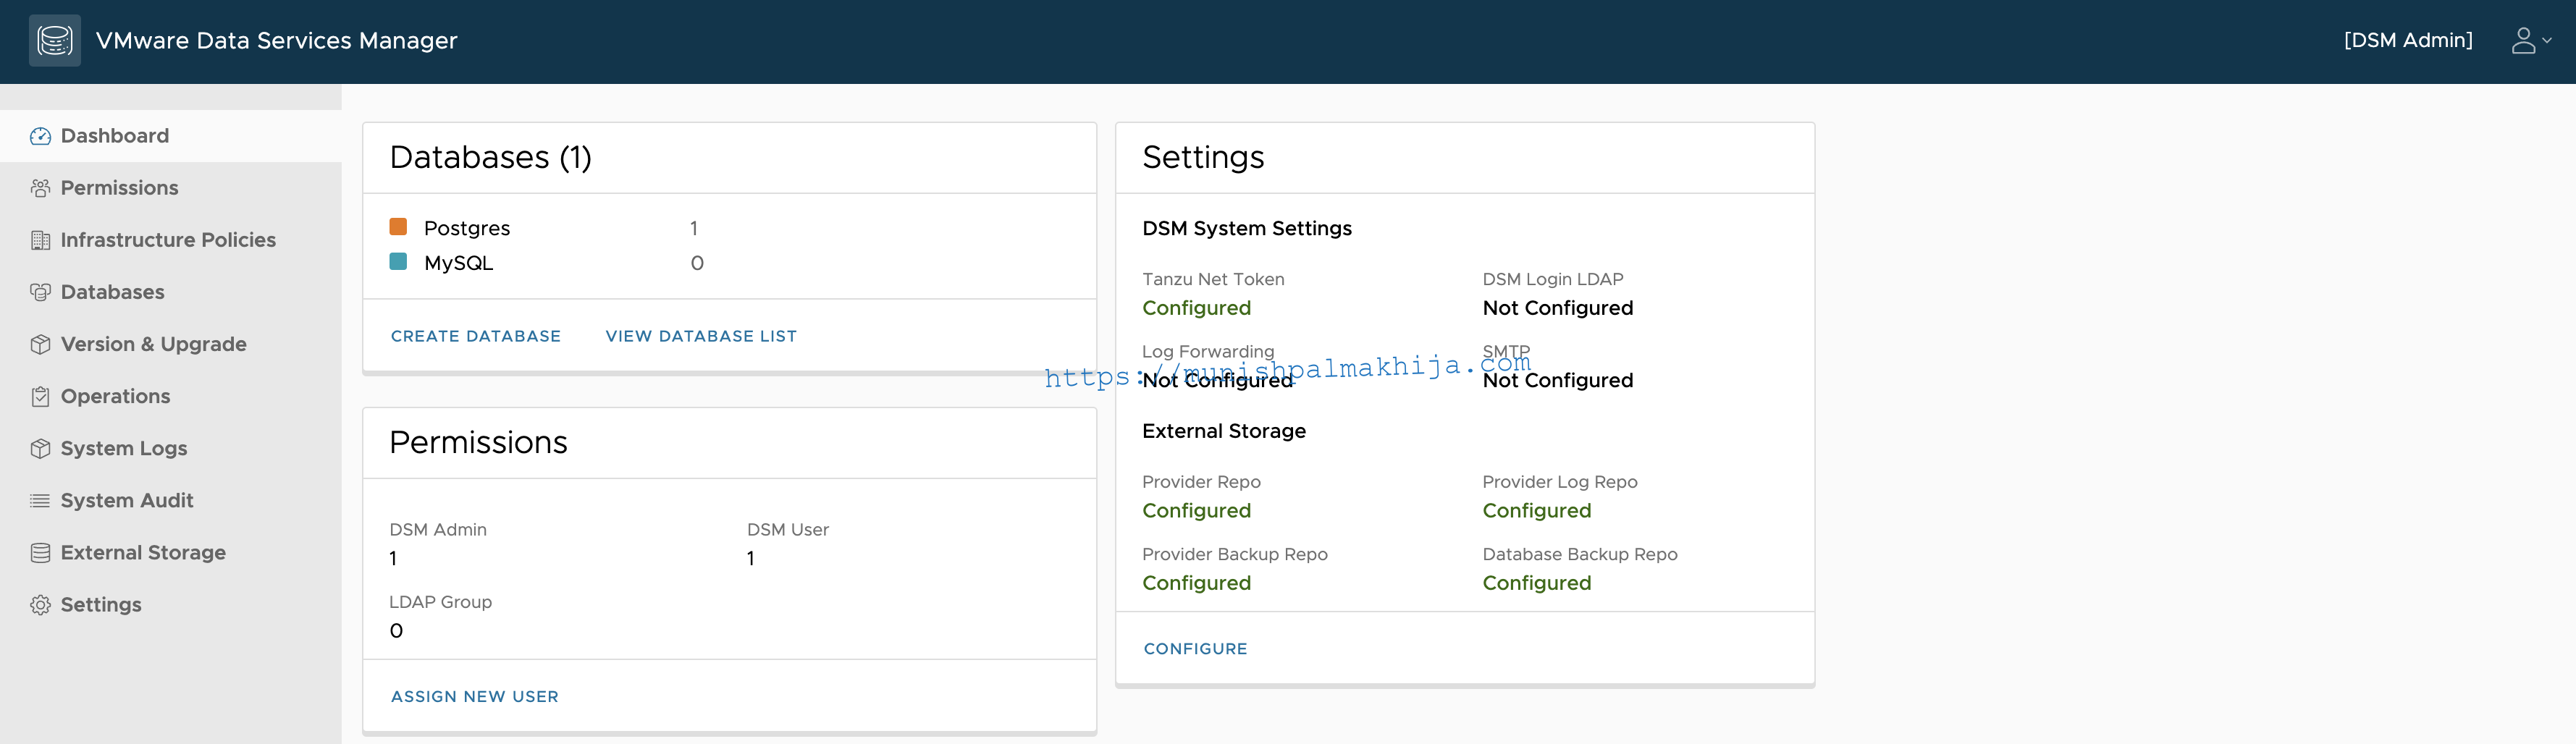The width and height of the screenshot is (2576, 744).
Task: Click SMTP Not Configured status
Action: pos(1558,380)
